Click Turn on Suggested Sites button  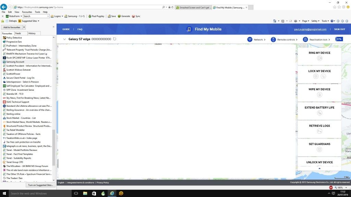(x=40, y=185)
